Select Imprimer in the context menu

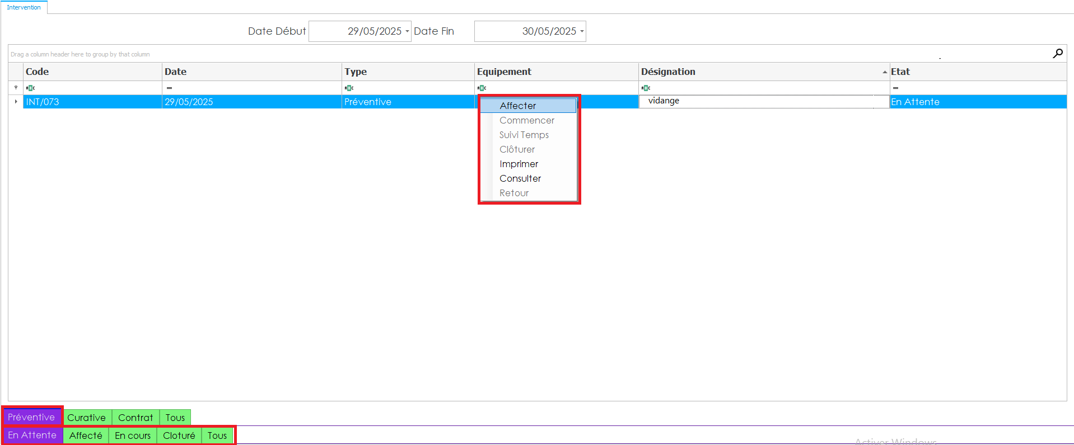coord(519,164)
